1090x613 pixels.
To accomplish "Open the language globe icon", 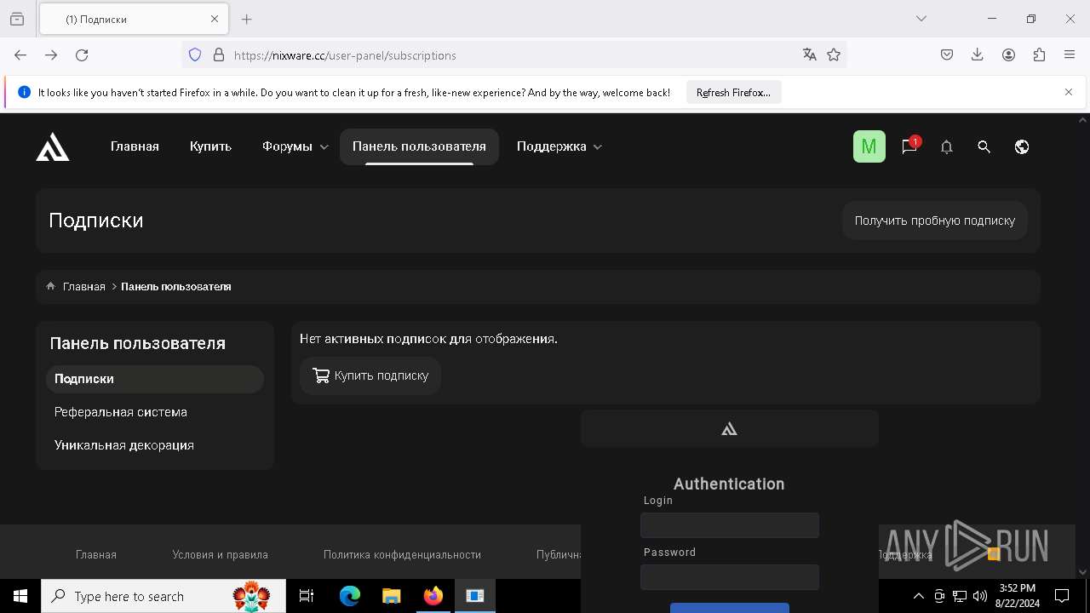I will (x=1022, y=146).
